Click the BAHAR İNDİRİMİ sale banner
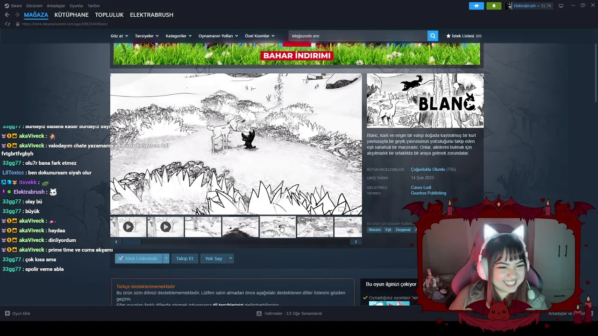Viewport: 598px width, 336px height. click(x=297, y=54)
